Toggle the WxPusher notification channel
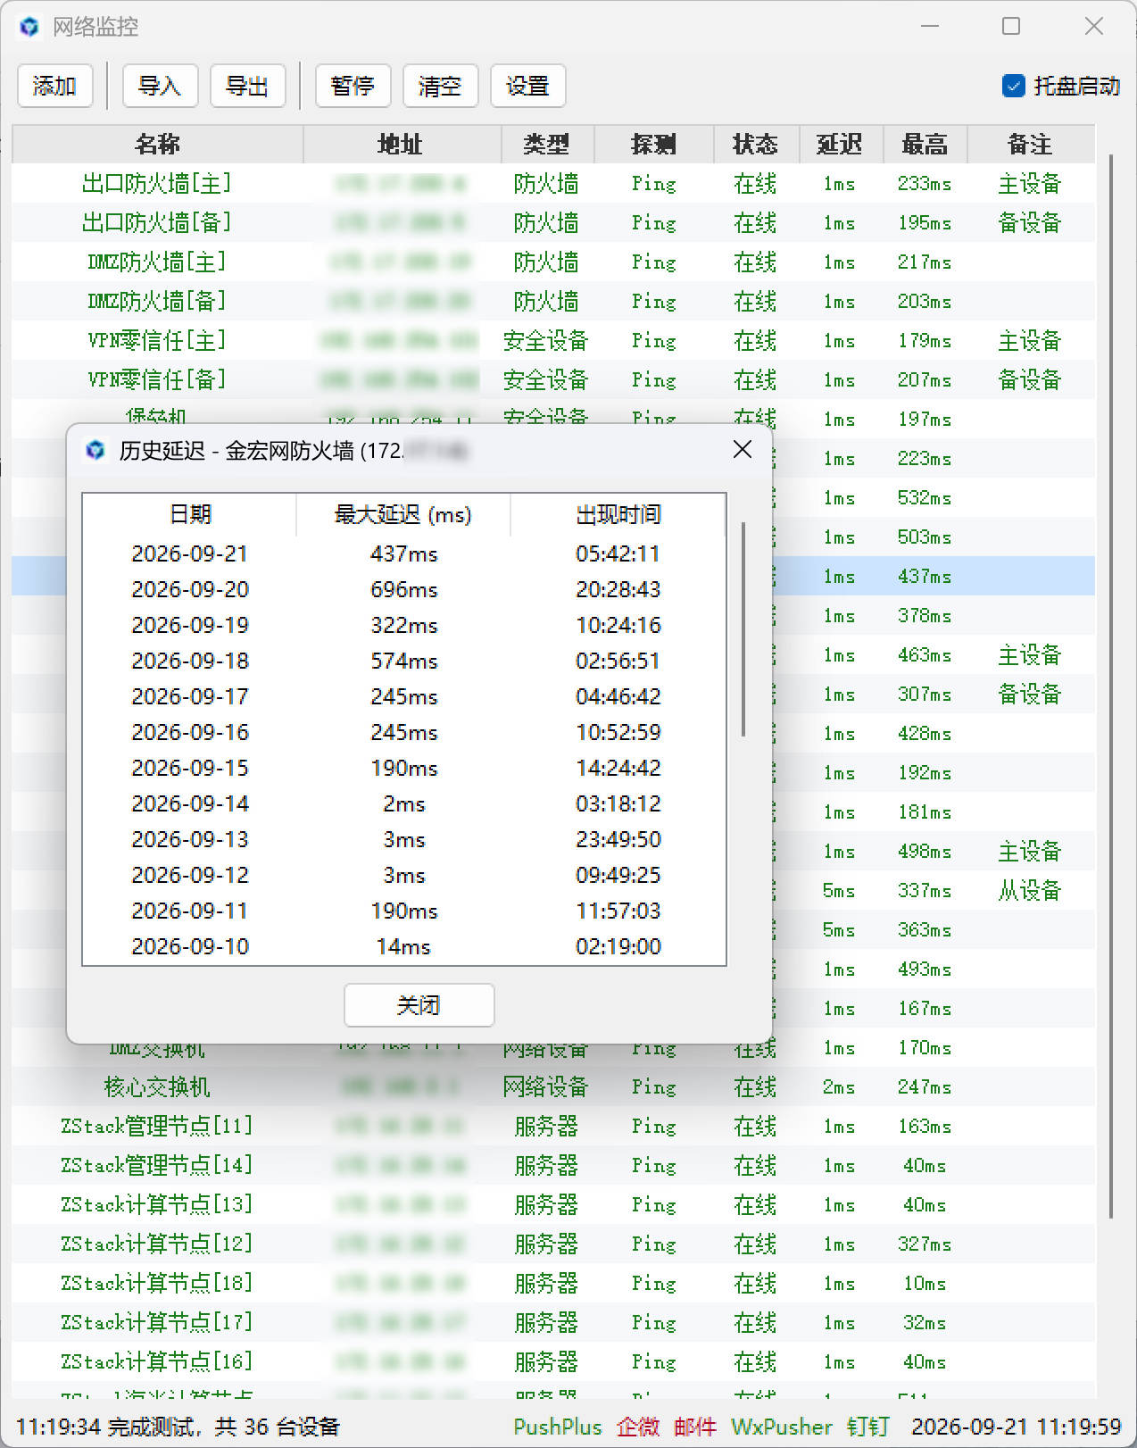1137x1448 pixels. [x=782, y=1427]
